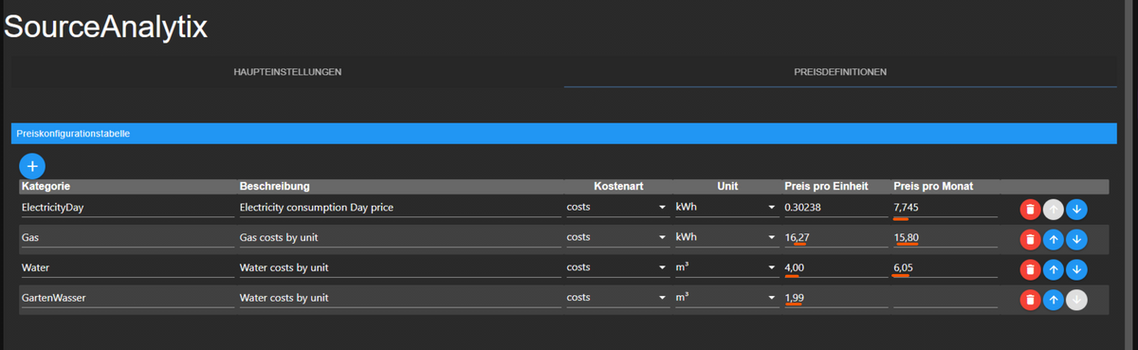This screenshot has height=350, width=1138.
Task: Edit the GartenWasser category field
Action: click(x=127, y=298)
